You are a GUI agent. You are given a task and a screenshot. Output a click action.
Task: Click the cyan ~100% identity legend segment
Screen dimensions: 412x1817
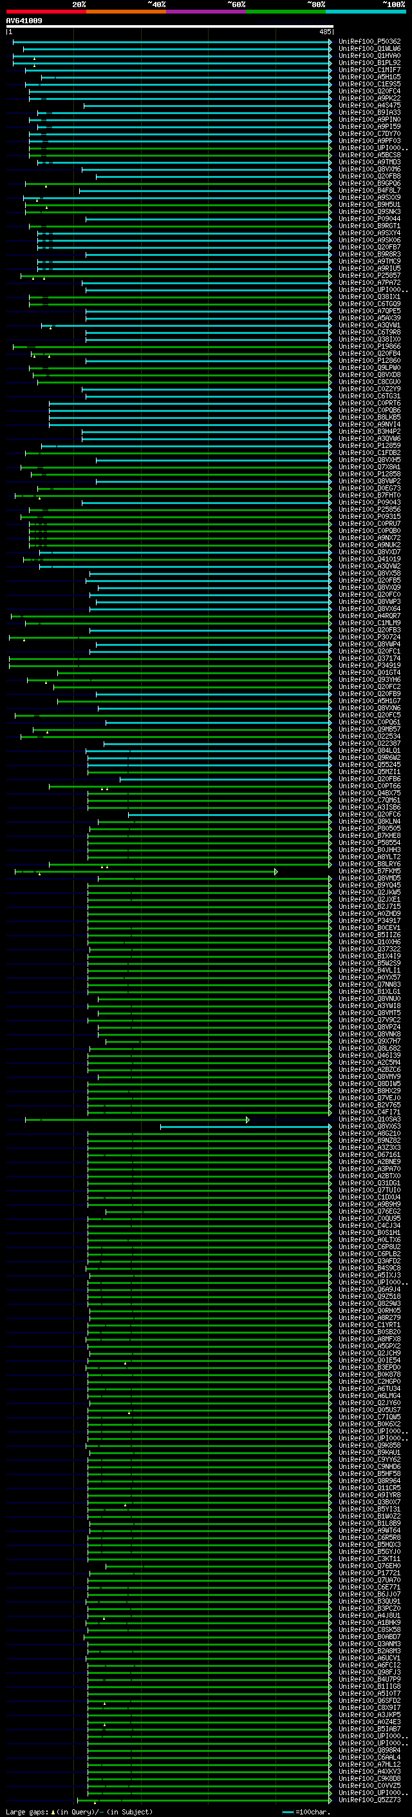366,12
